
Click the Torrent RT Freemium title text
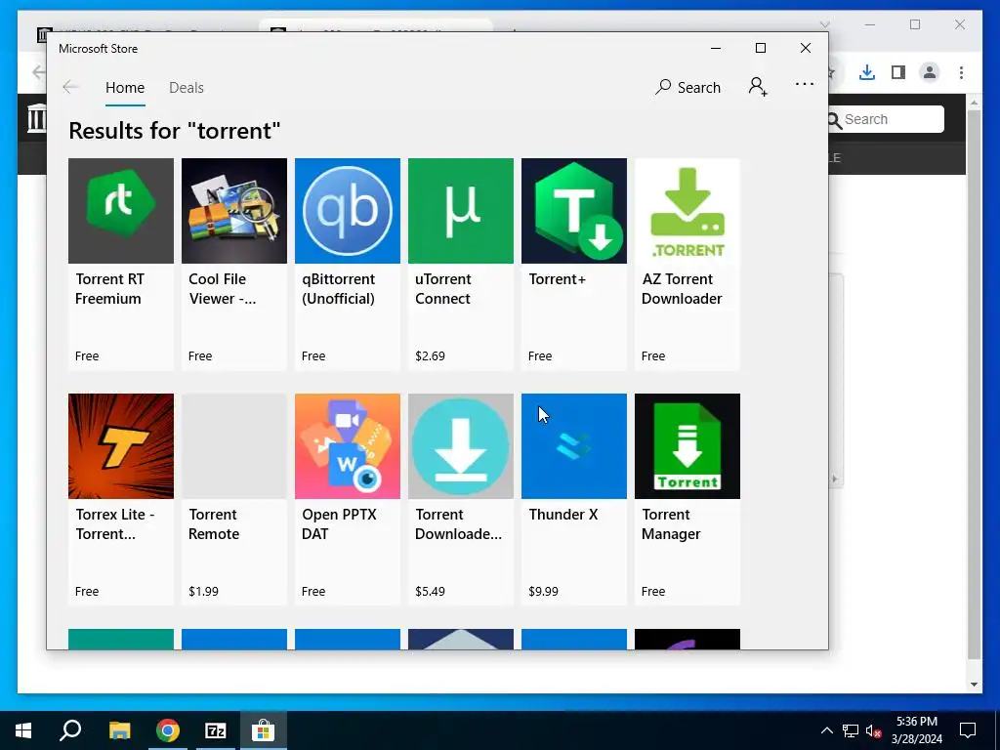click(x=109, y=289)
